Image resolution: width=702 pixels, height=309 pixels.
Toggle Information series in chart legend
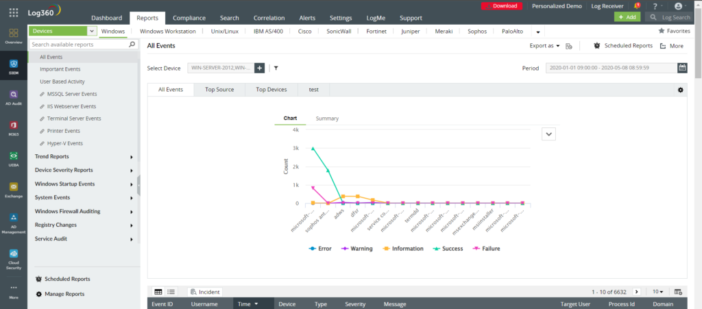pos(402,249)
